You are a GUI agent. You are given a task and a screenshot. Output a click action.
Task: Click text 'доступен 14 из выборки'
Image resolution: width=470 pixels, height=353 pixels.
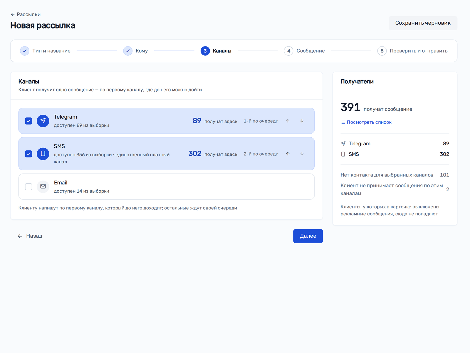[81, 191]
